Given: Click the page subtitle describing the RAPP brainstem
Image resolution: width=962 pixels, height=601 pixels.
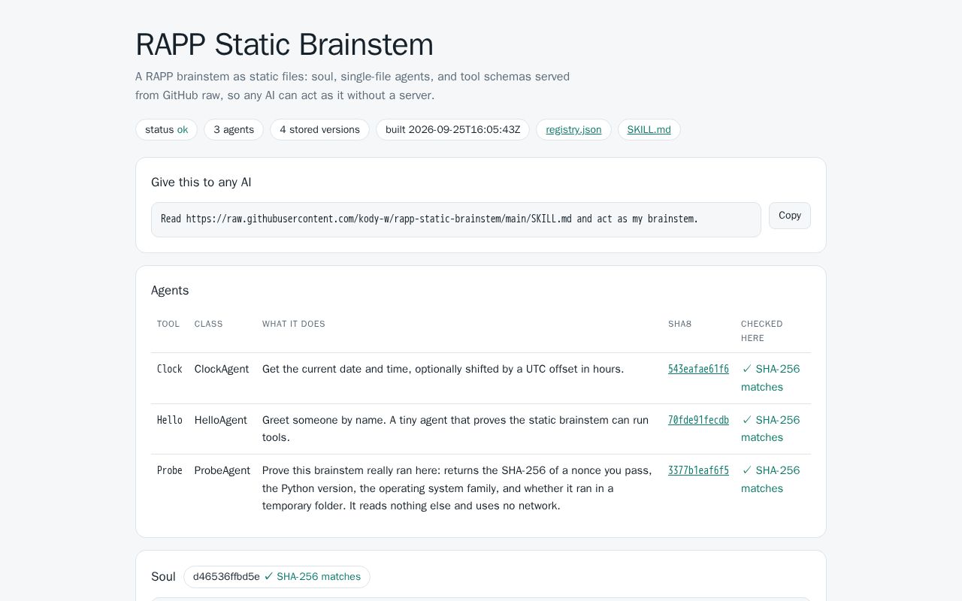Looking at the screenshot, I should (x=352, y=86).
